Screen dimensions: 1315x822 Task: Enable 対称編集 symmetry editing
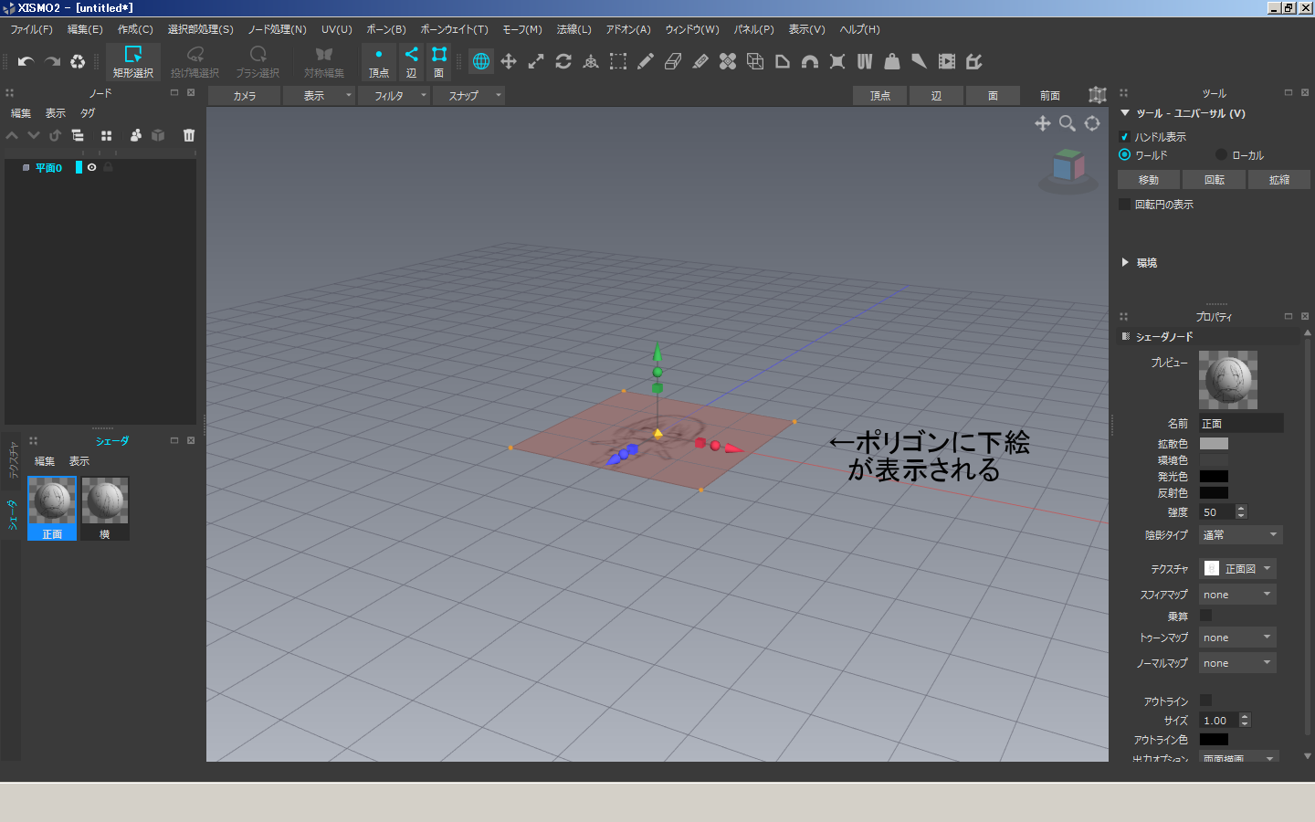point(324,62)
